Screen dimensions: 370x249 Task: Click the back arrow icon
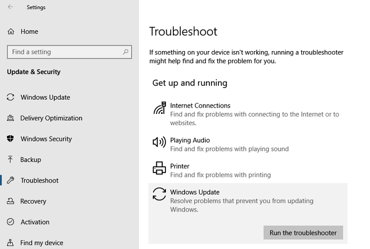point(11,7)
